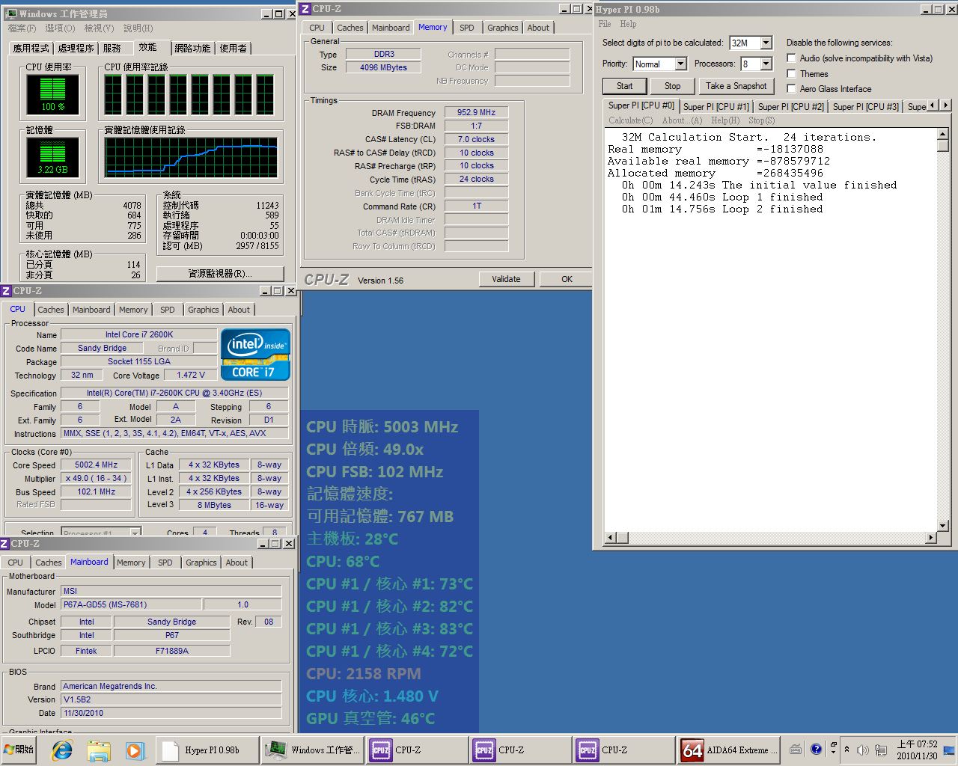Switch to Task Manager 處理程序 tab

[76, 48]
